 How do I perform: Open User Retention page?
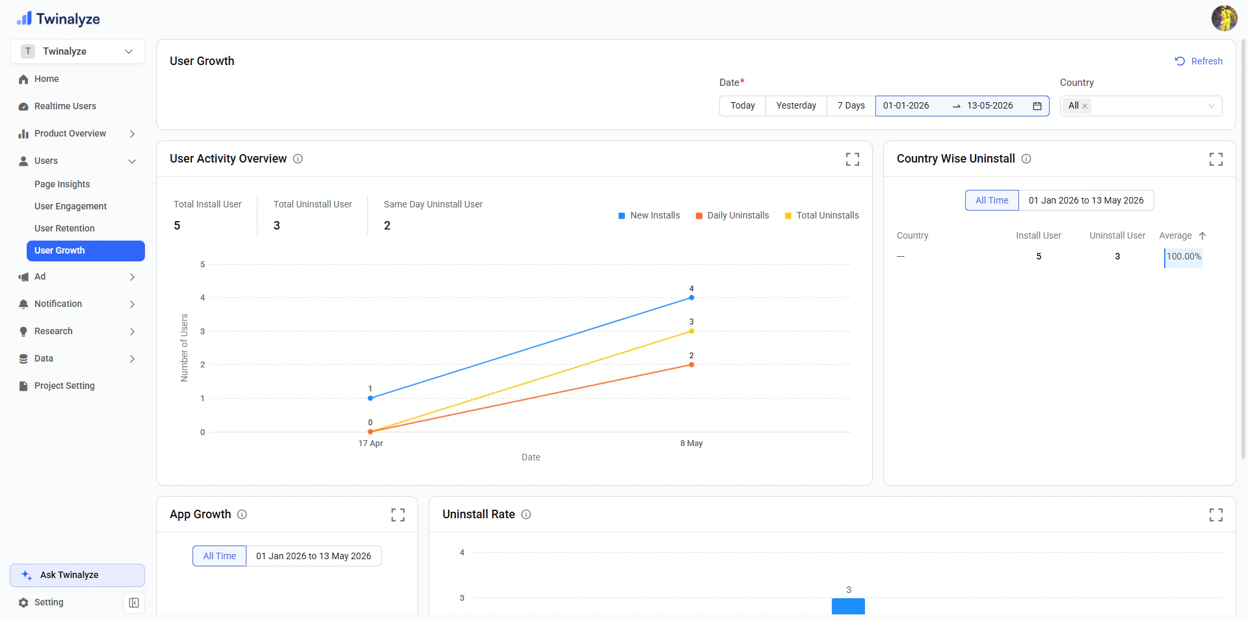click(x=64, y=229)
